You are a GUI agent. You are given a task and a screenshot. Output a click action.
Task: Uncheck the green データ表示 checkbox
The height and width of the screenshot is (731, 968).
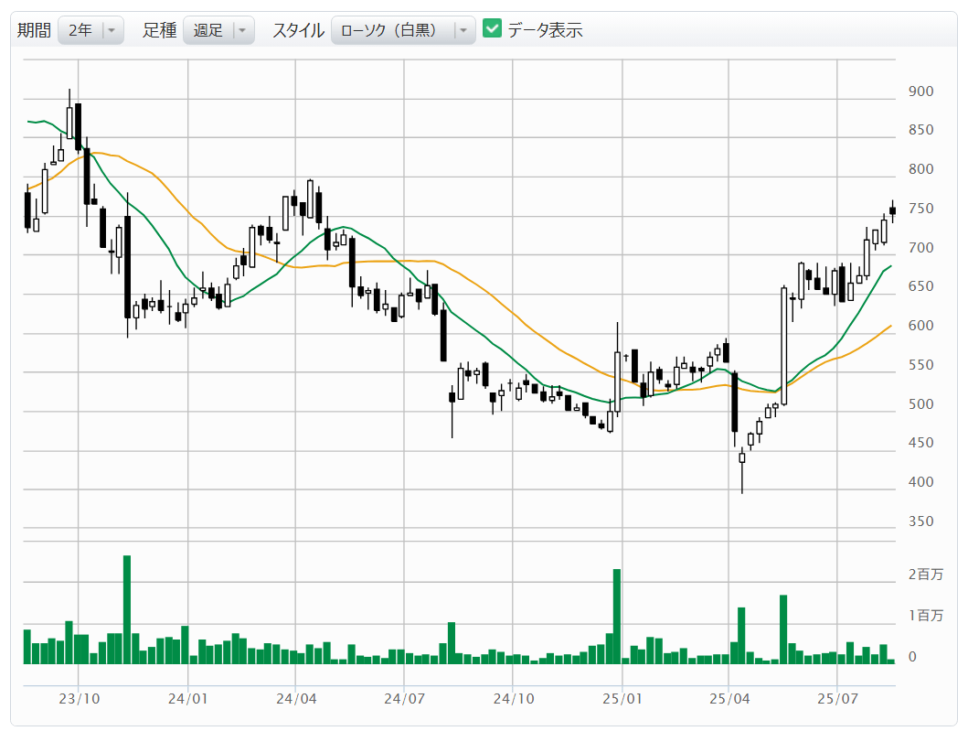[x=493, y=29]
